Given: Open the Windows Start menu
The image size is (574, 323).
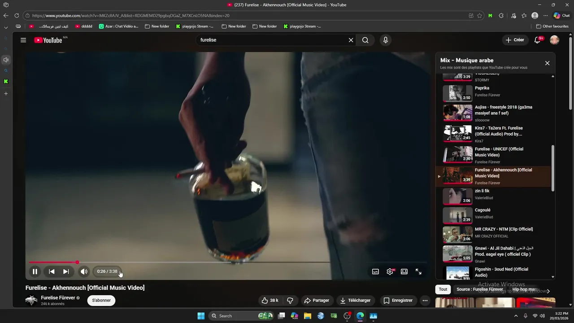Looking at the screenshot, I should pos(201,316).
